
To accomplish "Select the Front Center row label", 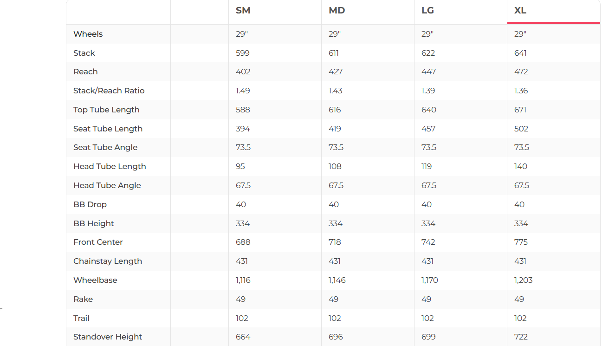I will pos(98,242).
